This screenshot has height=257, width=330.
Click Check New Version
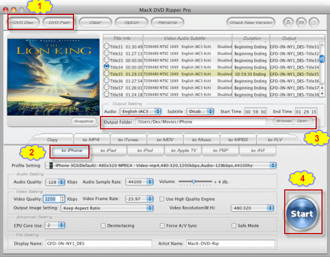coord(251,22)
